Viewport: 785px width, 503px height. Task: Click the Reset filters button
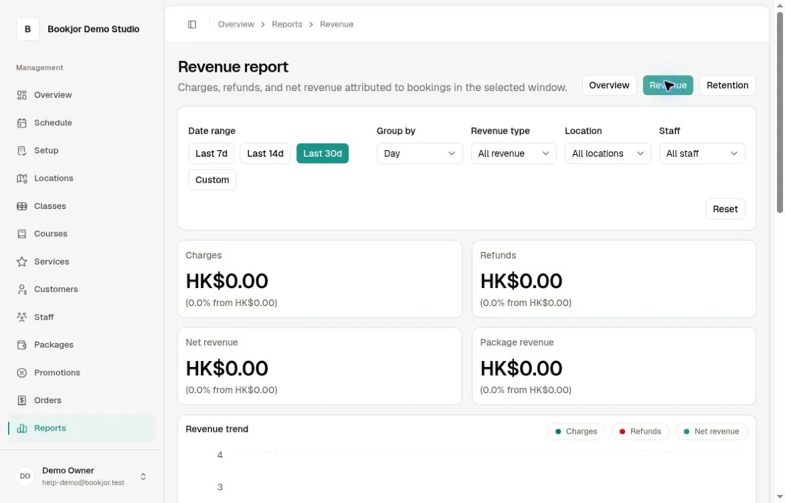tap(725, 209)
